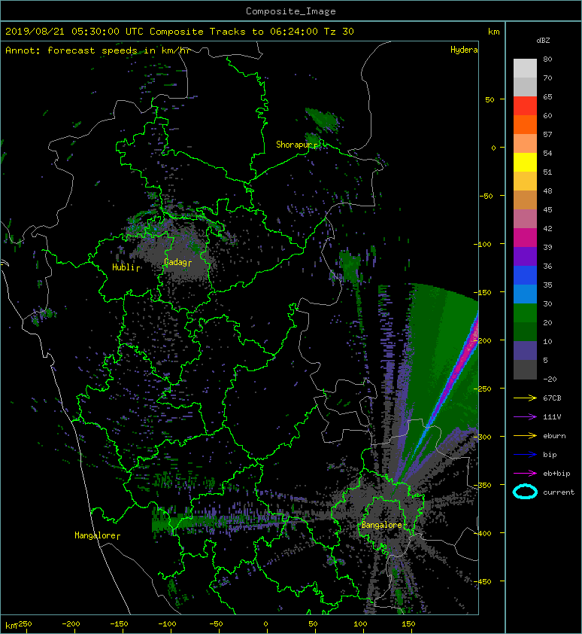This screenshot has width=582, height=634.
Task: Choose the royal blue swatch between 36 and 35
Action: tap(525, 275)
